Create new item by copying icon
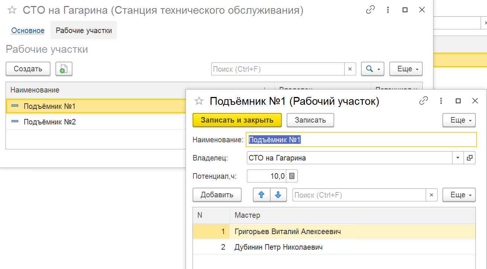This screenshot has height=269, width=487. [x=64, y=69]
